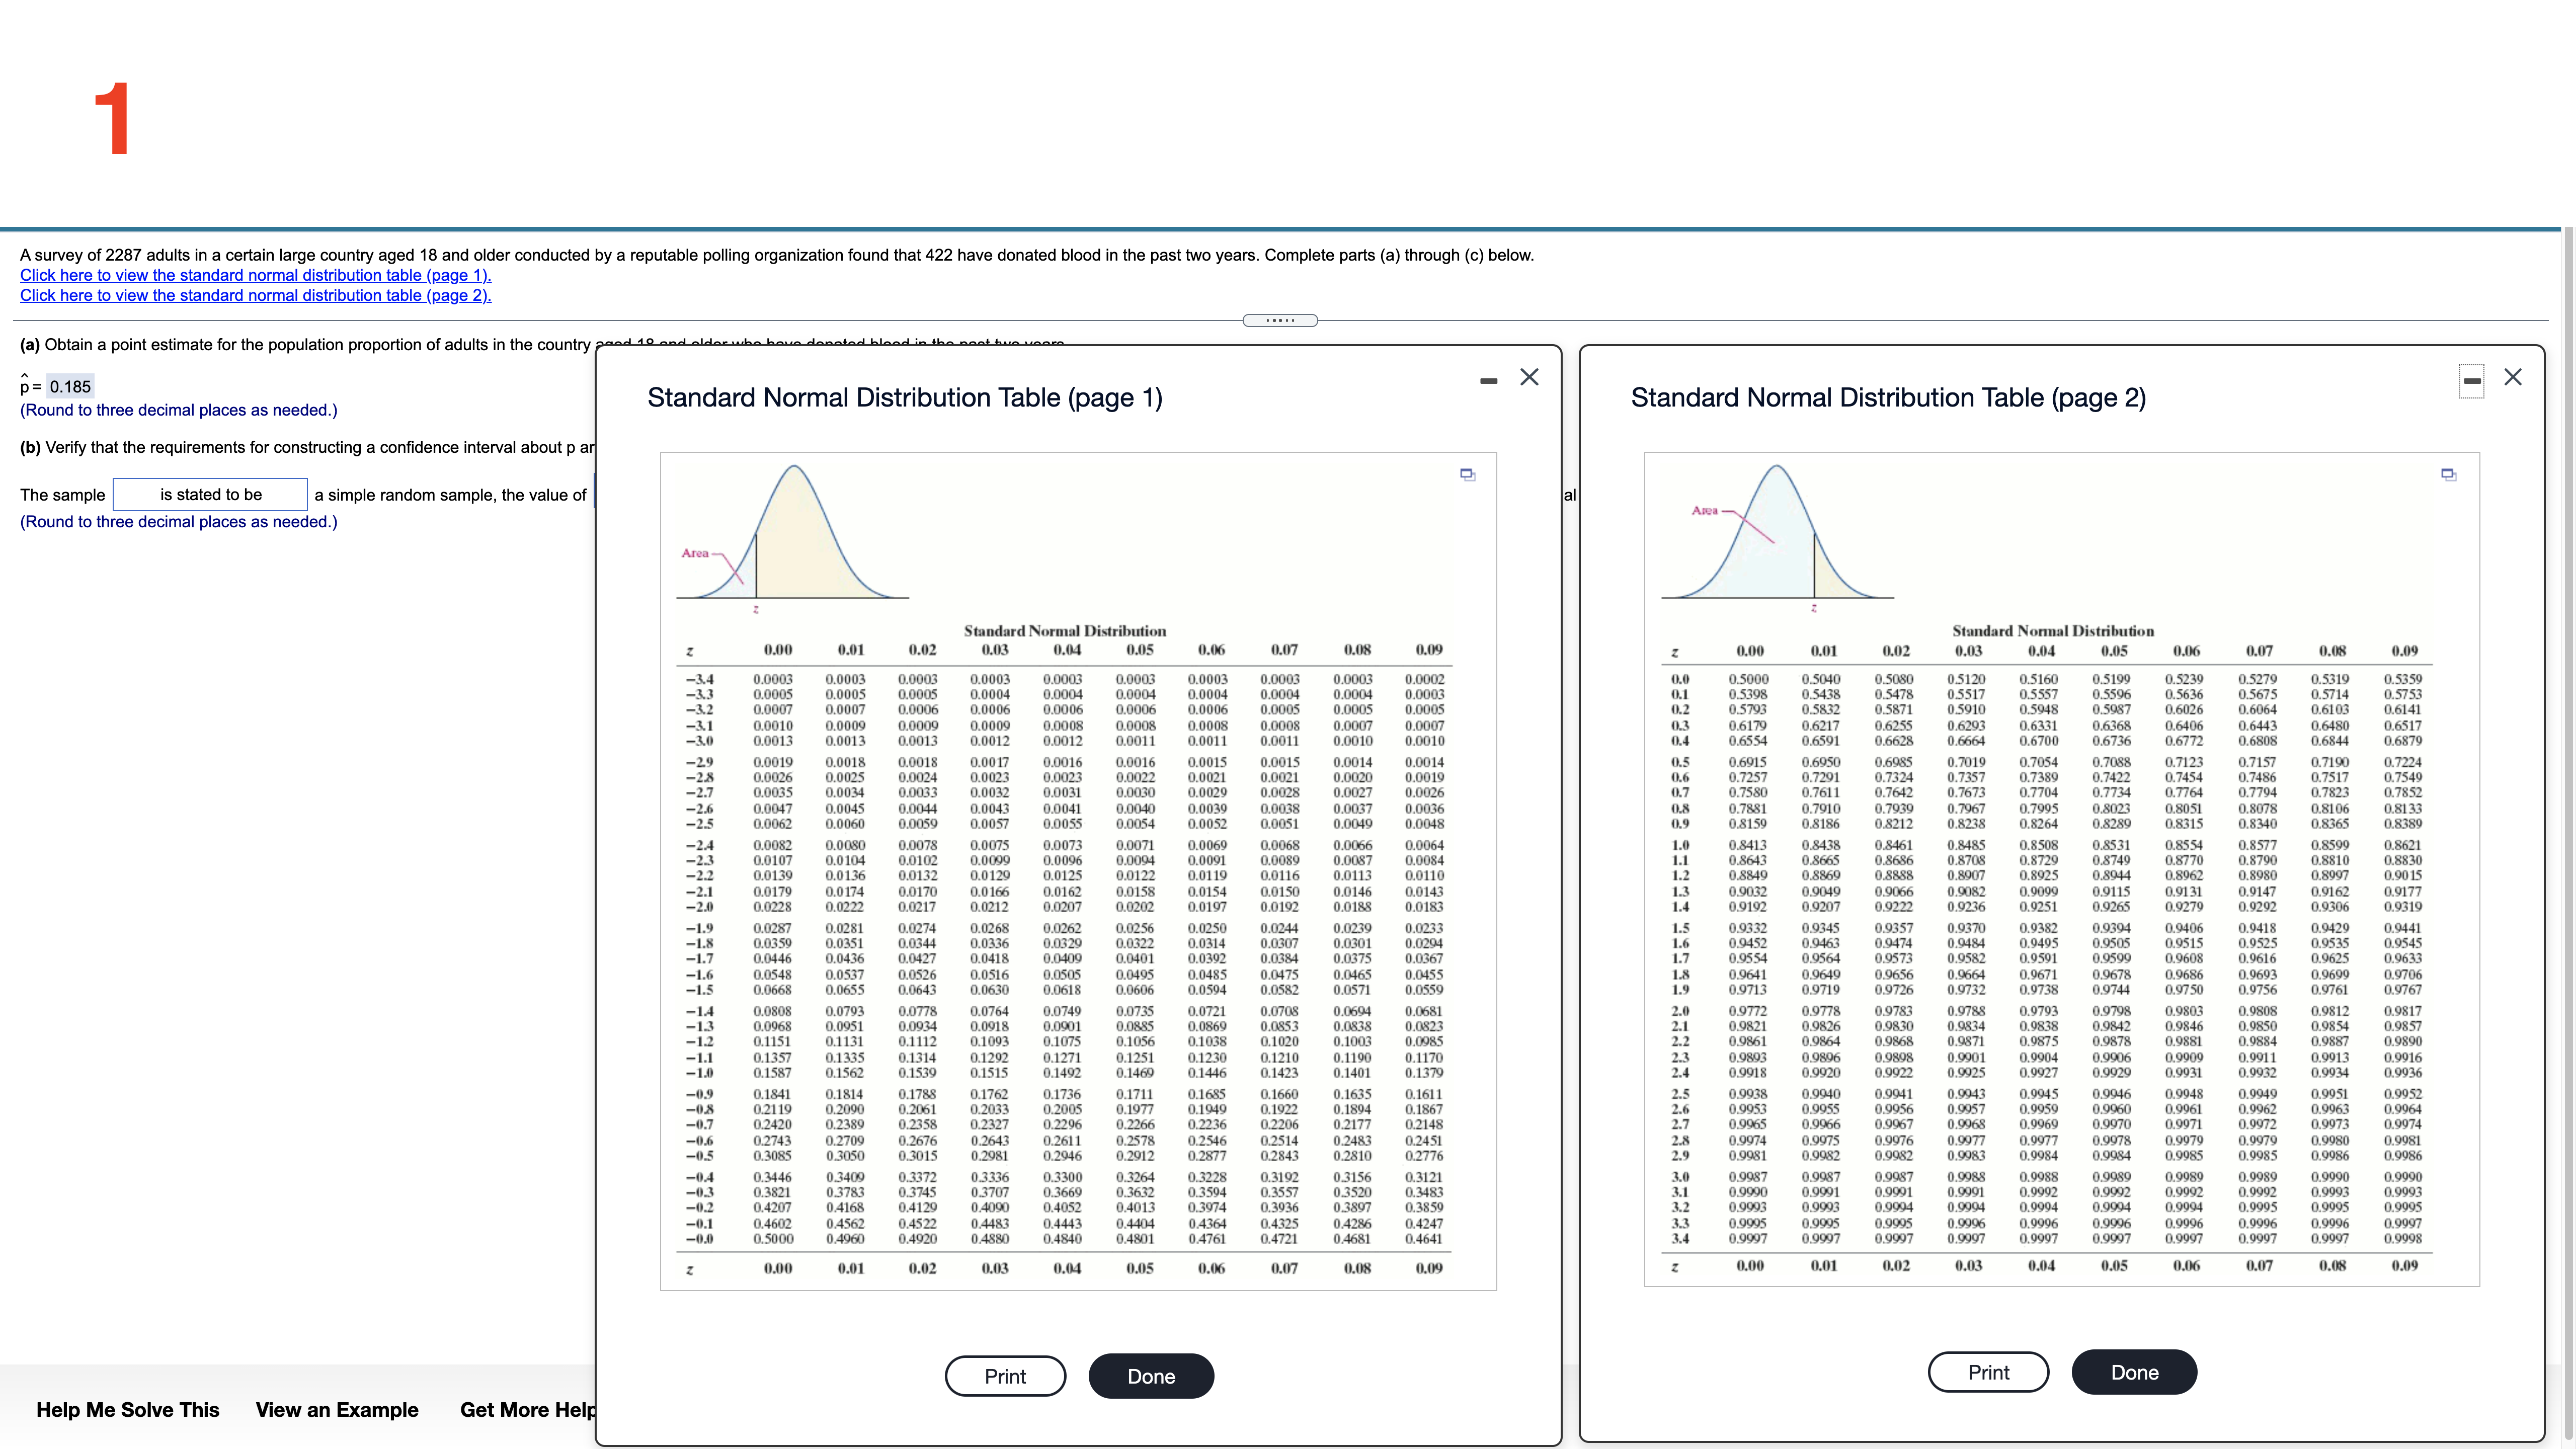Click Get More Help
The image size is (2576, 1449).
(527, 1410)
